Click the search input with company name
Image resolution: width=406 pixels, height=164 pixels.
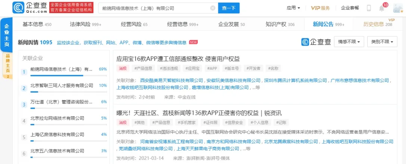tap(154, 8)
